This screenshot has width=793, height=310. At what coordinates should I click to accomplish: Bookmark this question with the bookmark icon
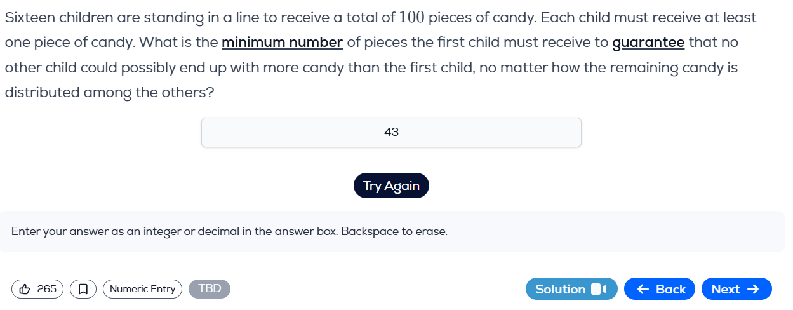pyautogui.click(x=83, y=289)
